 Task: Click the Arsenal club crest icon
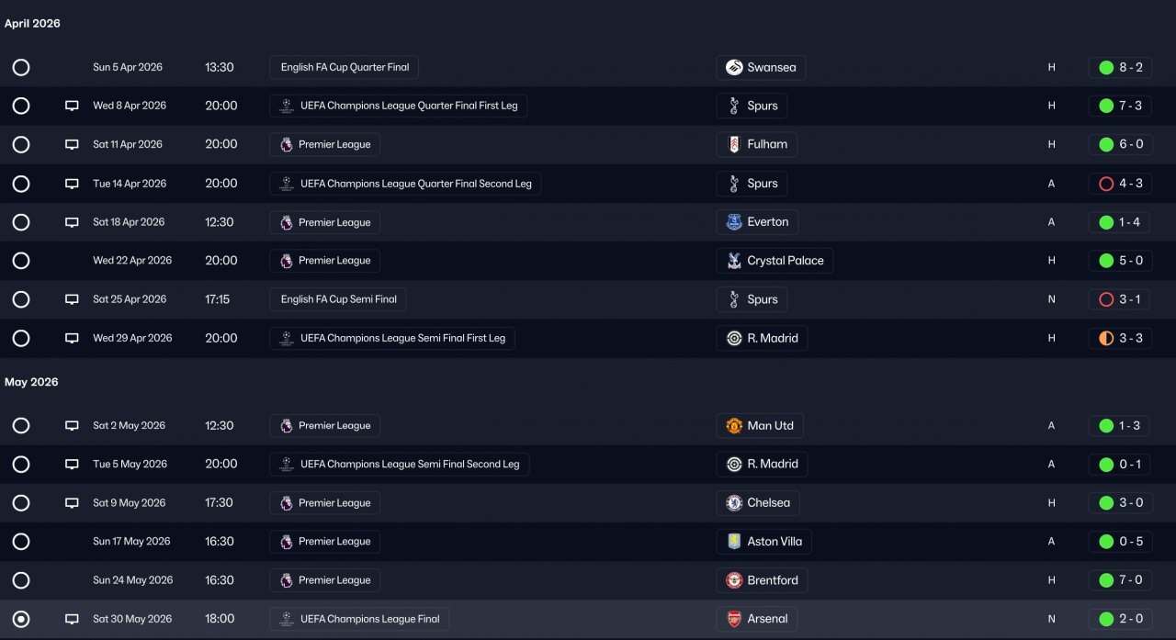(734, 619)
